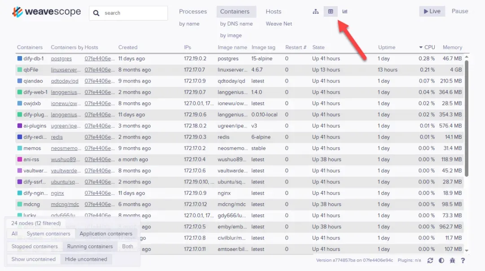Open the resources chart view icon
This screenshot has width=485, height=271.
[345, 11]
